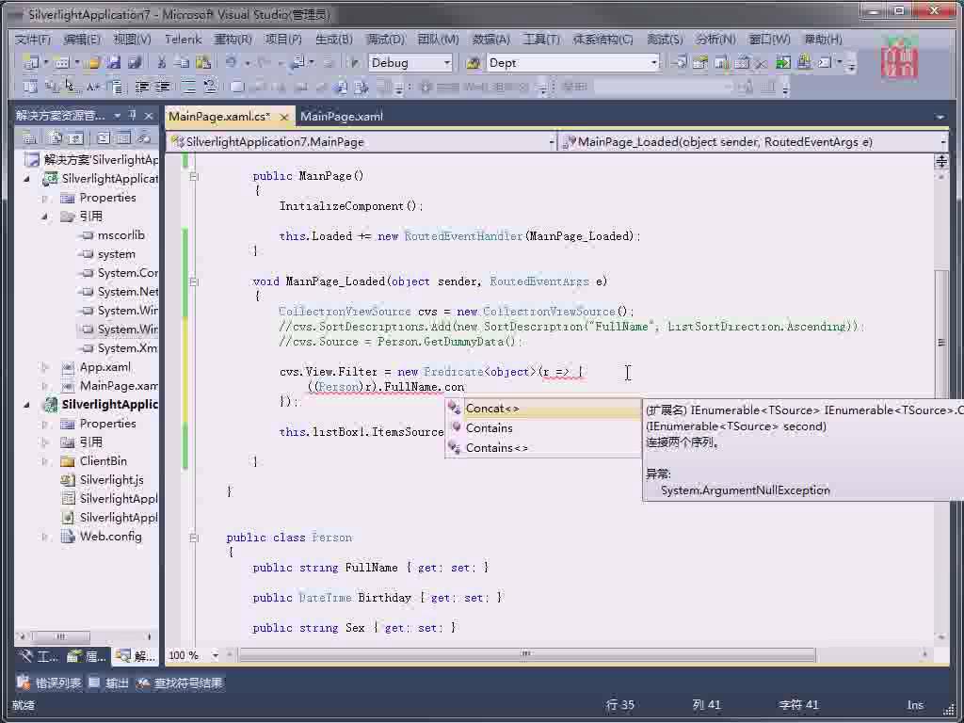Click the Copy toolbar icon
Image resolution: width=964 pixels, height=723 pixels.
coord(182,62)
